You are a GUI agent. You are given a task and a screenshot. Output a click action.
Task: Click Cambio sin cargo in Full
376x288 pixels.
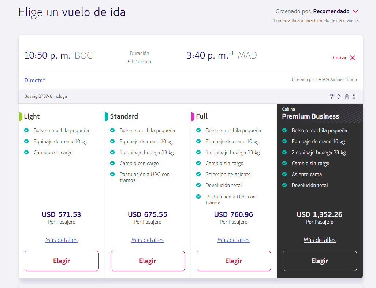point(224,164)
